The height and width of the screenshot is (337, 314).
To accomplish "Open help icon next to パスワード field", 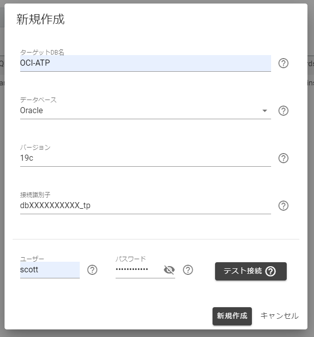I will click(x=188, y=270).
